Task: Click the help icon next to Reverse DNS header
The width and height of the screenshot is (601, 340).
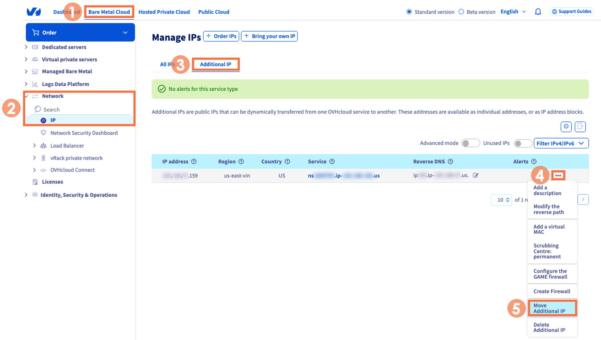Action: tap(451, 162)
